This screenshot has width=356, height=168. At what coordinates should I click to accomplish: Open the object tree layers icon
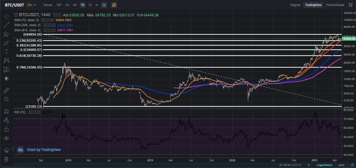point(6,150)
